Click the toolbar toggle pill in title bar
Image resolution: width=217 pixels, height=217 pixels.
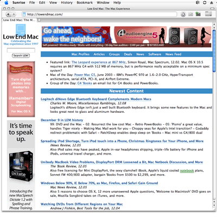coord(212,9)
